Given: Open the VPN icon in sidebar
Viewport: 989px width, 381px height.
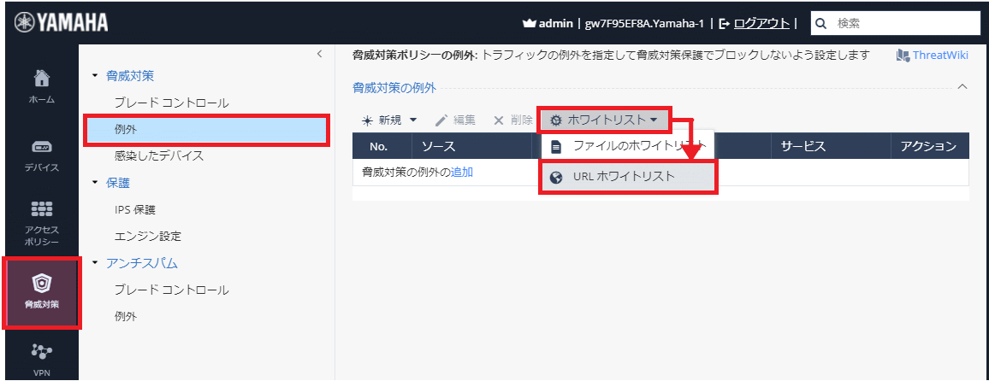Looking at the screenshot, I should point(41,351).
